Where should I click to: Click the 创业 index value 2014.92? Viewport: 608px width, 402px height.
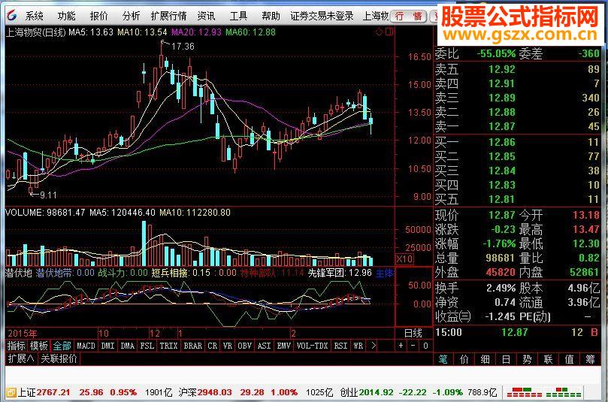pos(376,392)
